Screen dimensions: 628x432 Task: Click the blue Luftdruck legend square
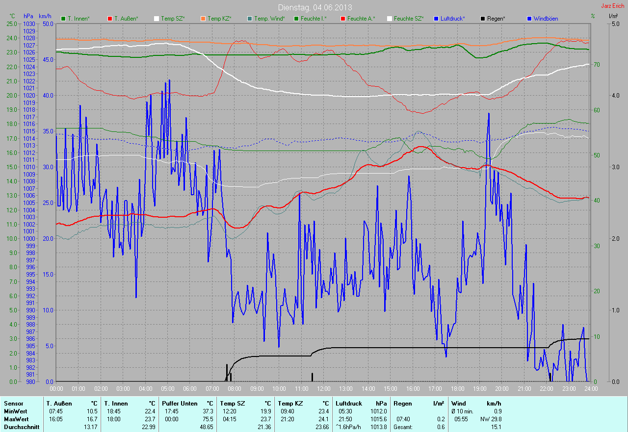(x=435, y=19)
